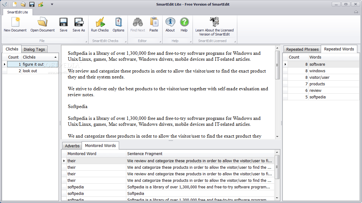Click the Monitored Words scrollbar thumb
This screenshot has height=203, width=362.
277,167
